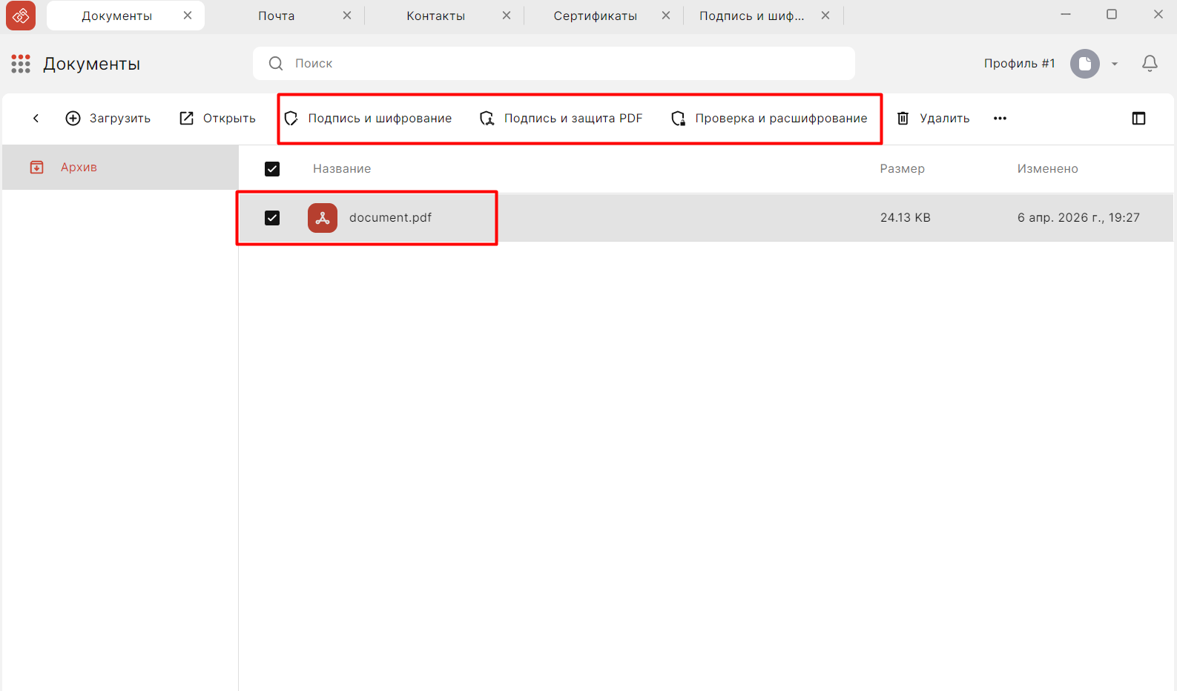Uncheck the document.pdf row checkbox

272,218
